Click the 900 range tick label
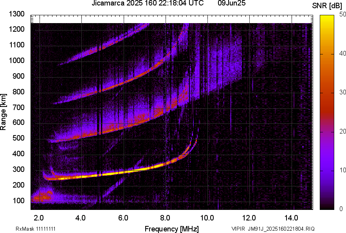Viewport: 346px width, 233px height. [x=18, y=76]
